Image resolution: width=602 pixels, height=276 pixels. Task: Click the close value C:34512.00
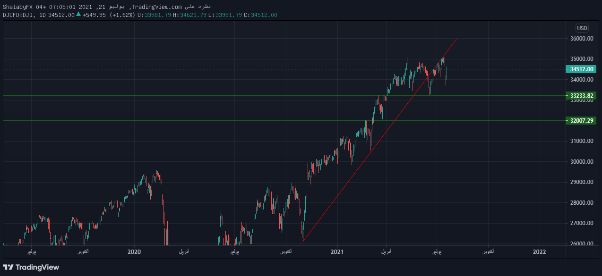260,15
